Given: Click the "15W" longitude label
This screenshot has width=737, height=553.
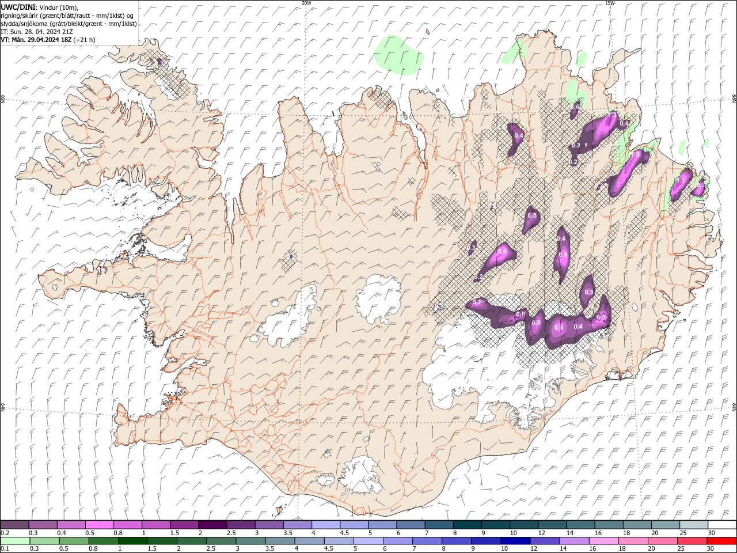Looking at the screenshot, I should point(610,3).
